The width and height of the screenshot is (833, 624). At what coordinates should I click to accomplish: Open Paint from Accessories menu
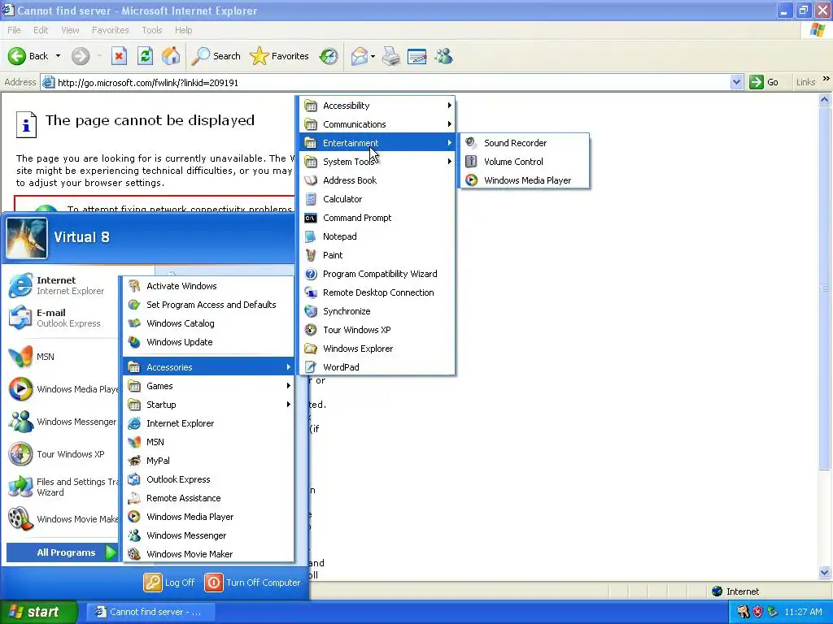(377, 254)
